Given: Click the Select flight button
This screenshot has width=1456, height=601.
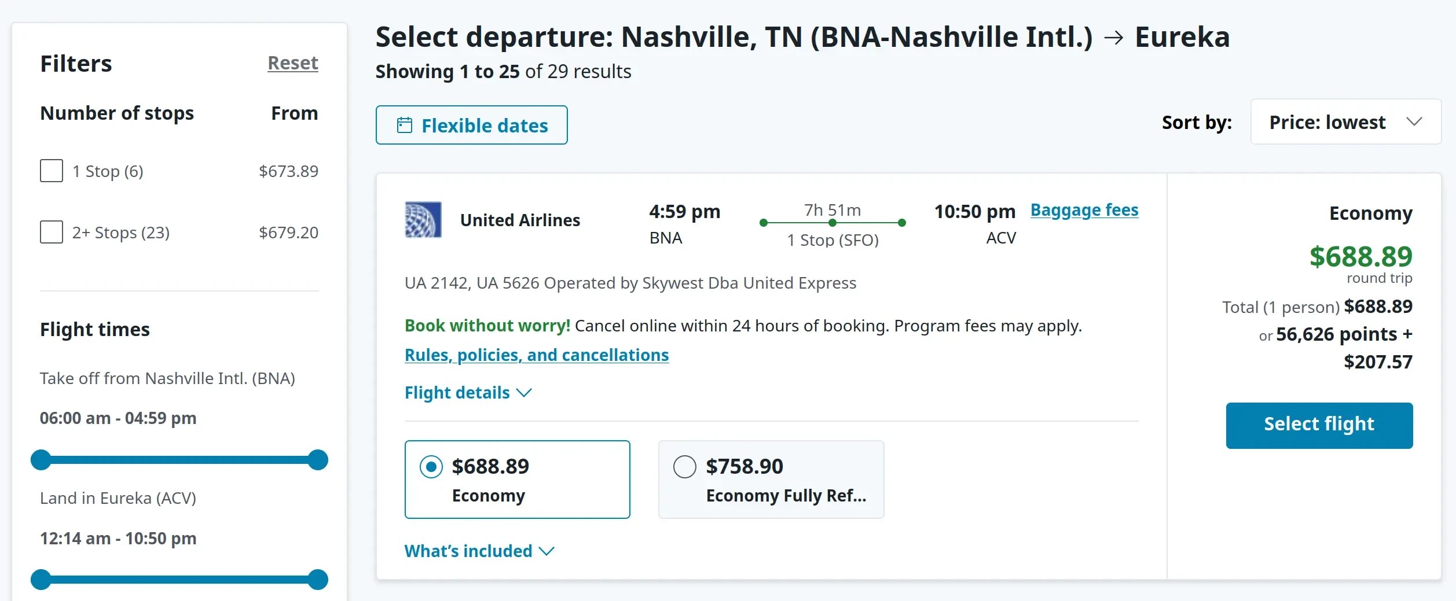Looking at the screenshot, I should click(1319, 426).
